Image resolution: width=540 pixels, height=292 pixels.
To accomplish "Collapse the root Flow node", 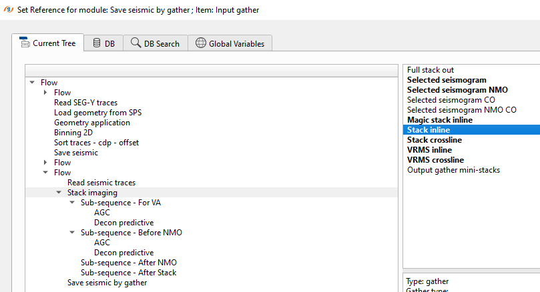I will [x=32, y=83].
